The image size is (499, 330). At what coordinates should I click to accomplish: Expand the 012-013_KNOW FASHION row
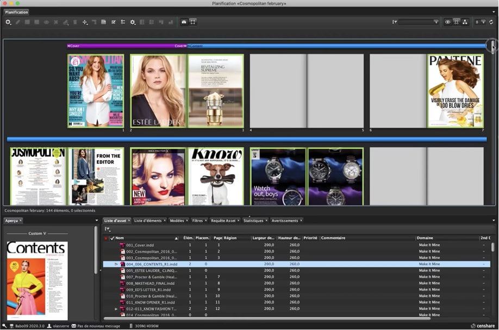[116, 309]
